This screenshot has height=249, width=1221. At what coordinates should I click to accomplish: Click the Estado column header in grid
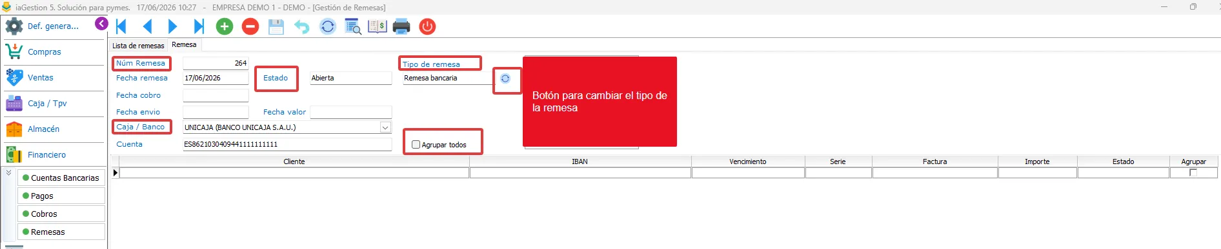[1123, 161]
